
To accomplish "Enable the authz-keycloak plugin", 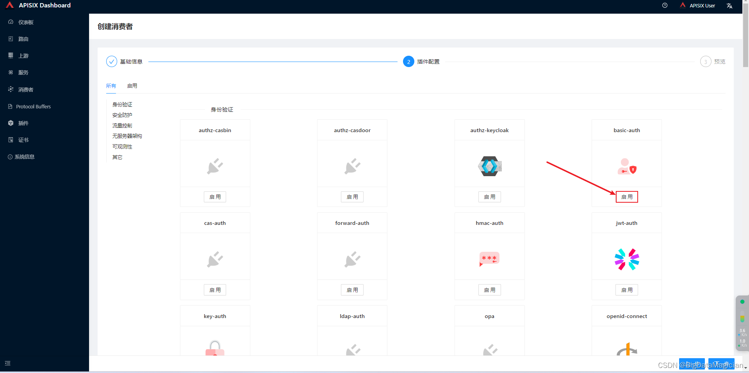I will [x=490, y=197].
